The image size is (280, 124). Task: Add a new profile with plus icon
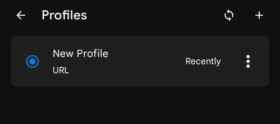[259, 15]
